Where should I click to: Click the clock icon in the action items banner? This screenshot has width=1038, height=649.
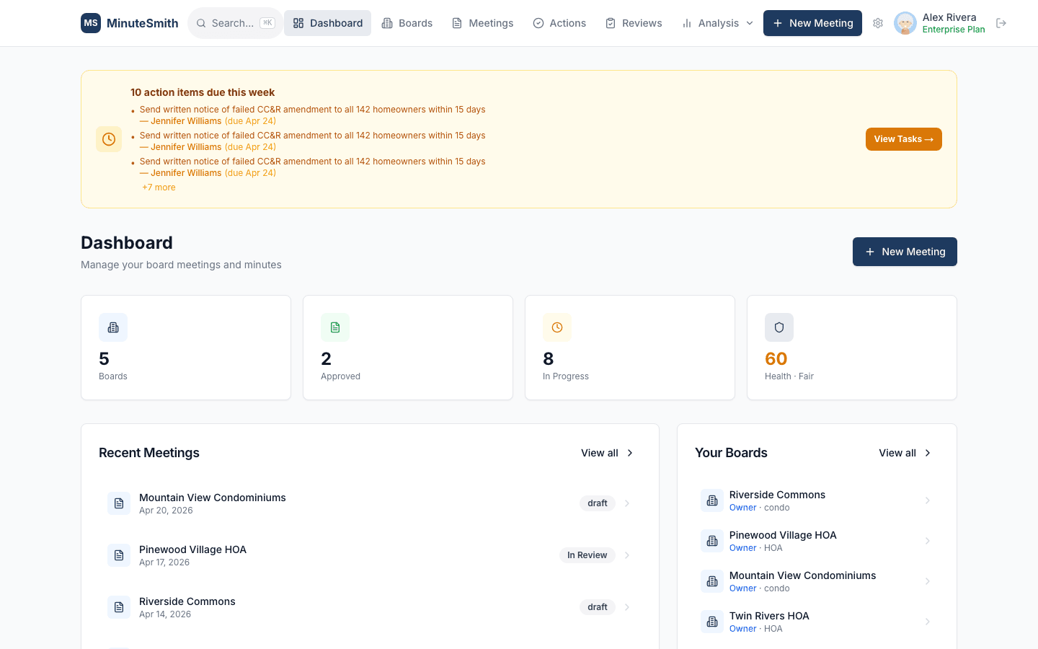(x=109, y=138)
